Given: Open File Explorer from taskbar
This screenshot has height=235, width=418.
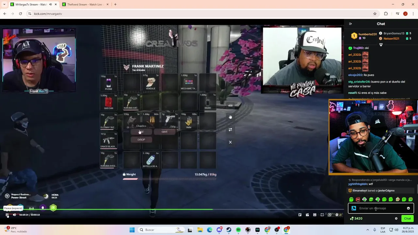Looking at the screenshot, I should [200, 230].
